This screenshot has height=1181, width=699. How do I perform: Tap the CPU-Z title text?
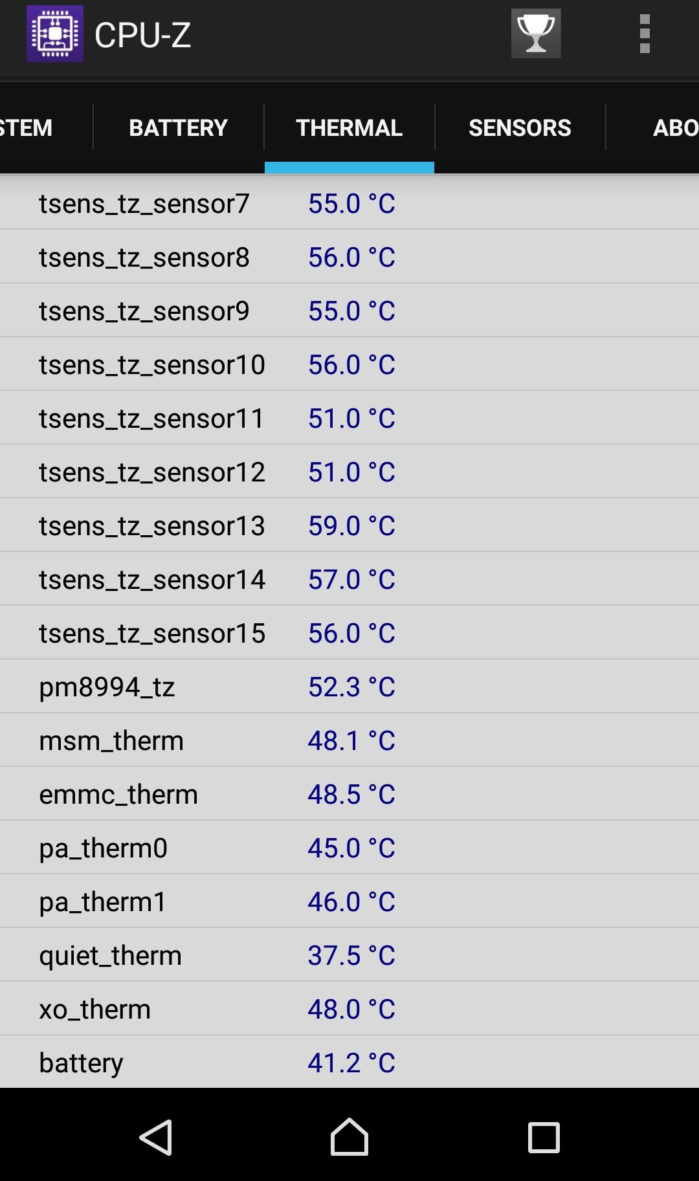click(x=142, y=34)
